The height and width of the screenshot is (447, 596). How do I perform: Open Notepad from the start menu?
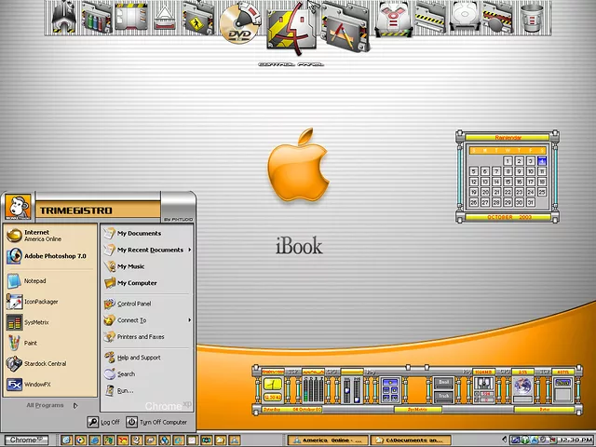click(49, 281)
